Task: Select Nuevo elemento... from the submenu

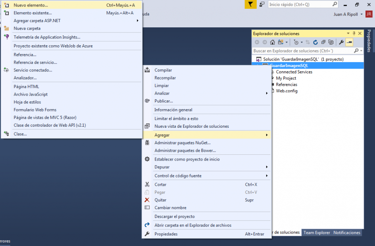Action: click(x=31, y=5)
